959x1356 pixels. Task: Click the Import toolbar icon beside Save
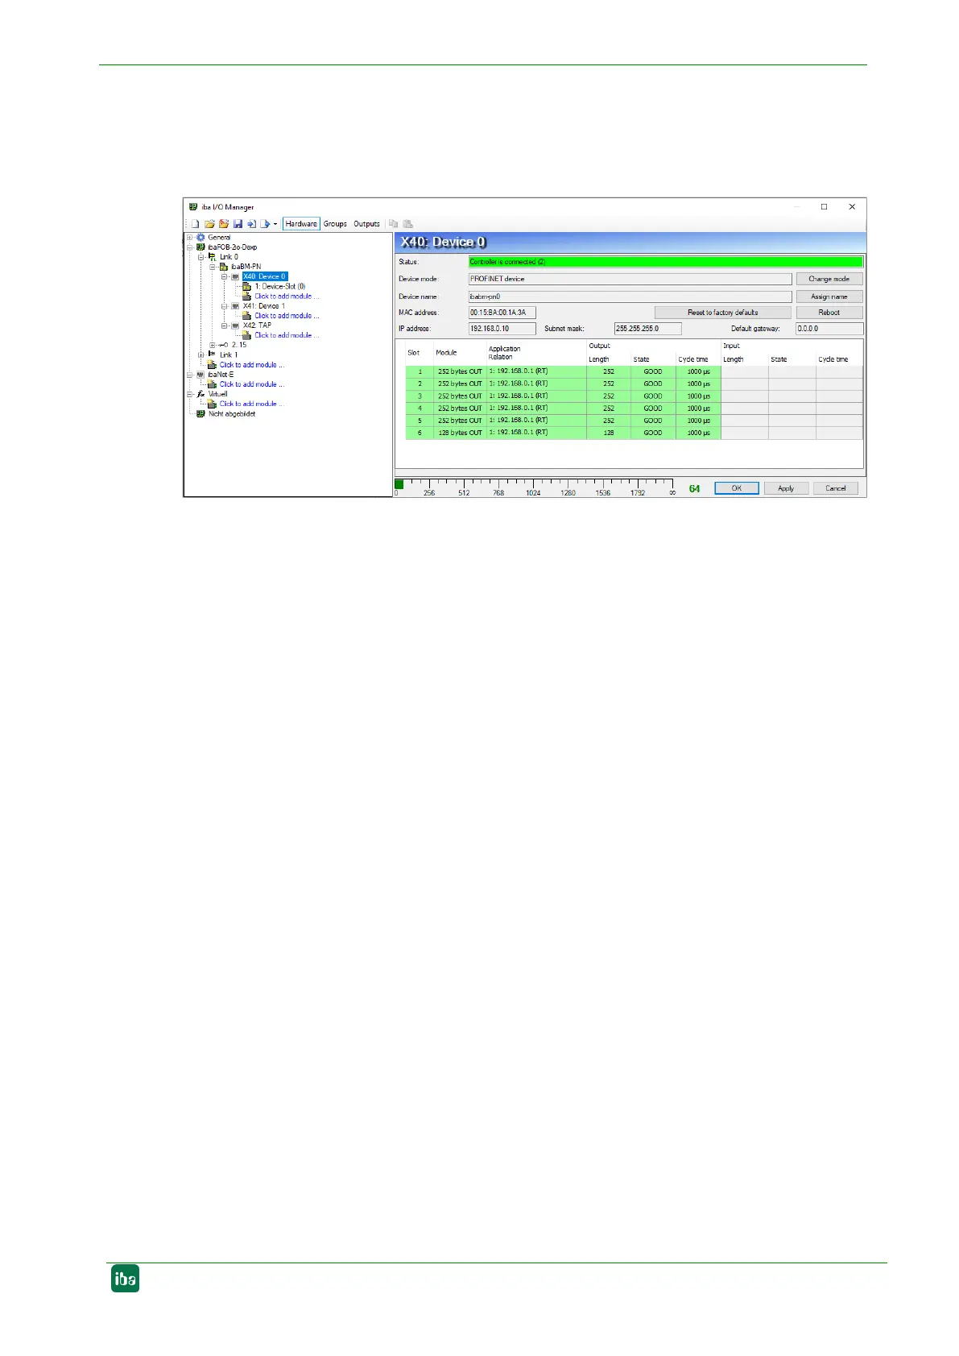point(252,224)
